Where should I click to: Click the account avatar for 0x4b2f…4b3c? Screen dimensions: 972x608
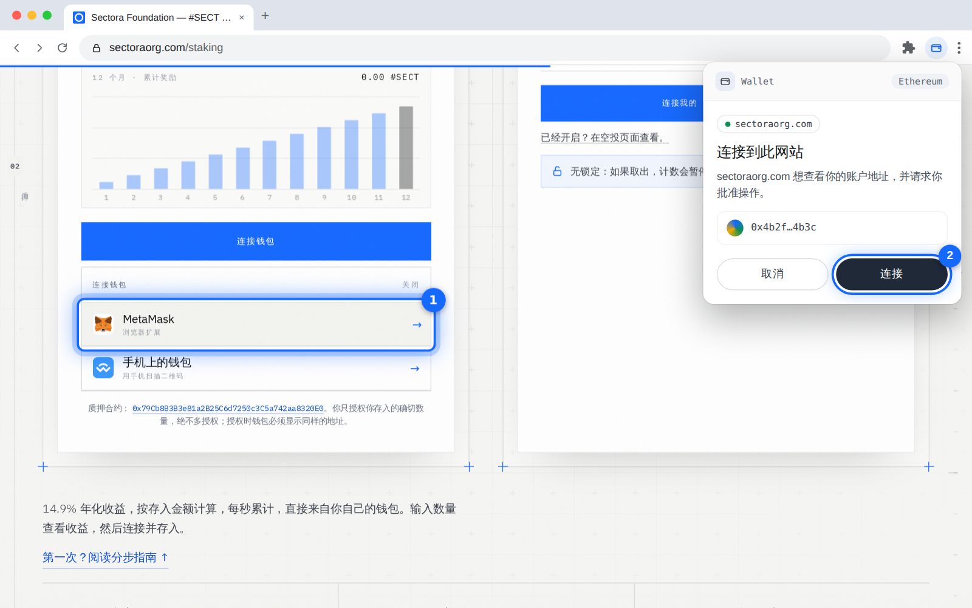click(x=735, y=227)
